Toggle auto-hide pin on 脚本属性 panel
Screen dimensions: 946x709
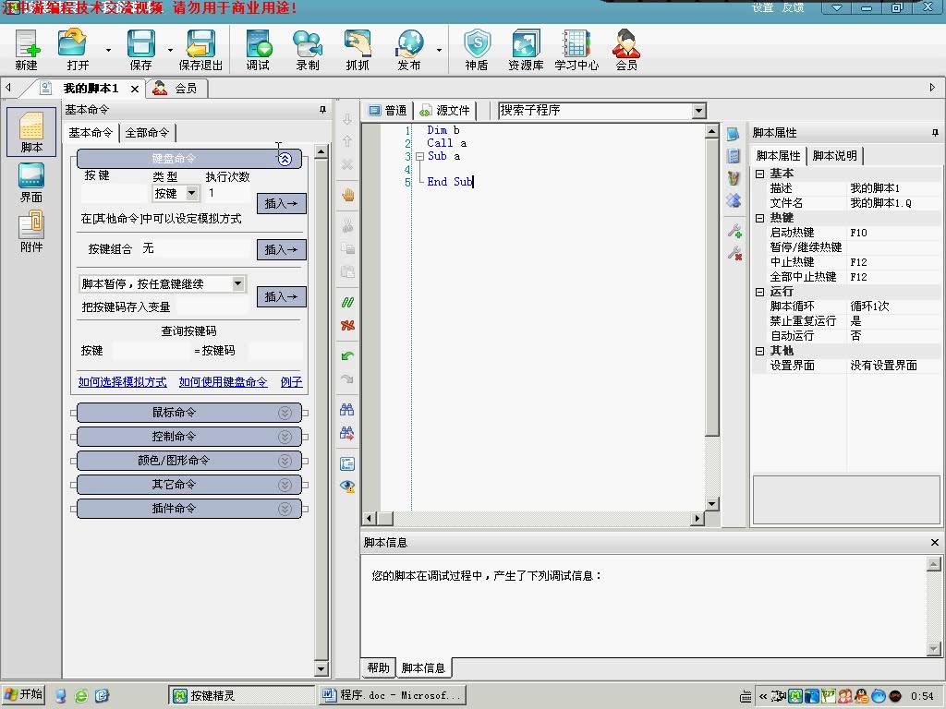(x=933, y=130)
